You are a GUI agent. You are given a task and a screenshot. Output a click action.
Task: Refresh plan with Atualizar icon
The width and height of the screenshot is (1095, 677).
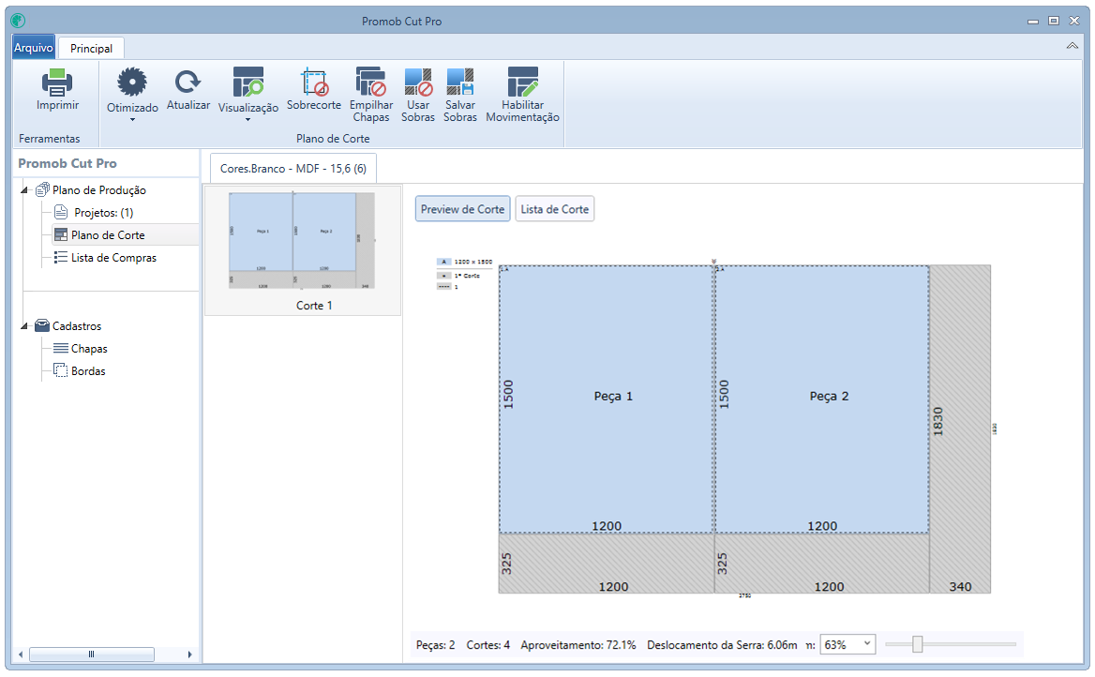187,82
